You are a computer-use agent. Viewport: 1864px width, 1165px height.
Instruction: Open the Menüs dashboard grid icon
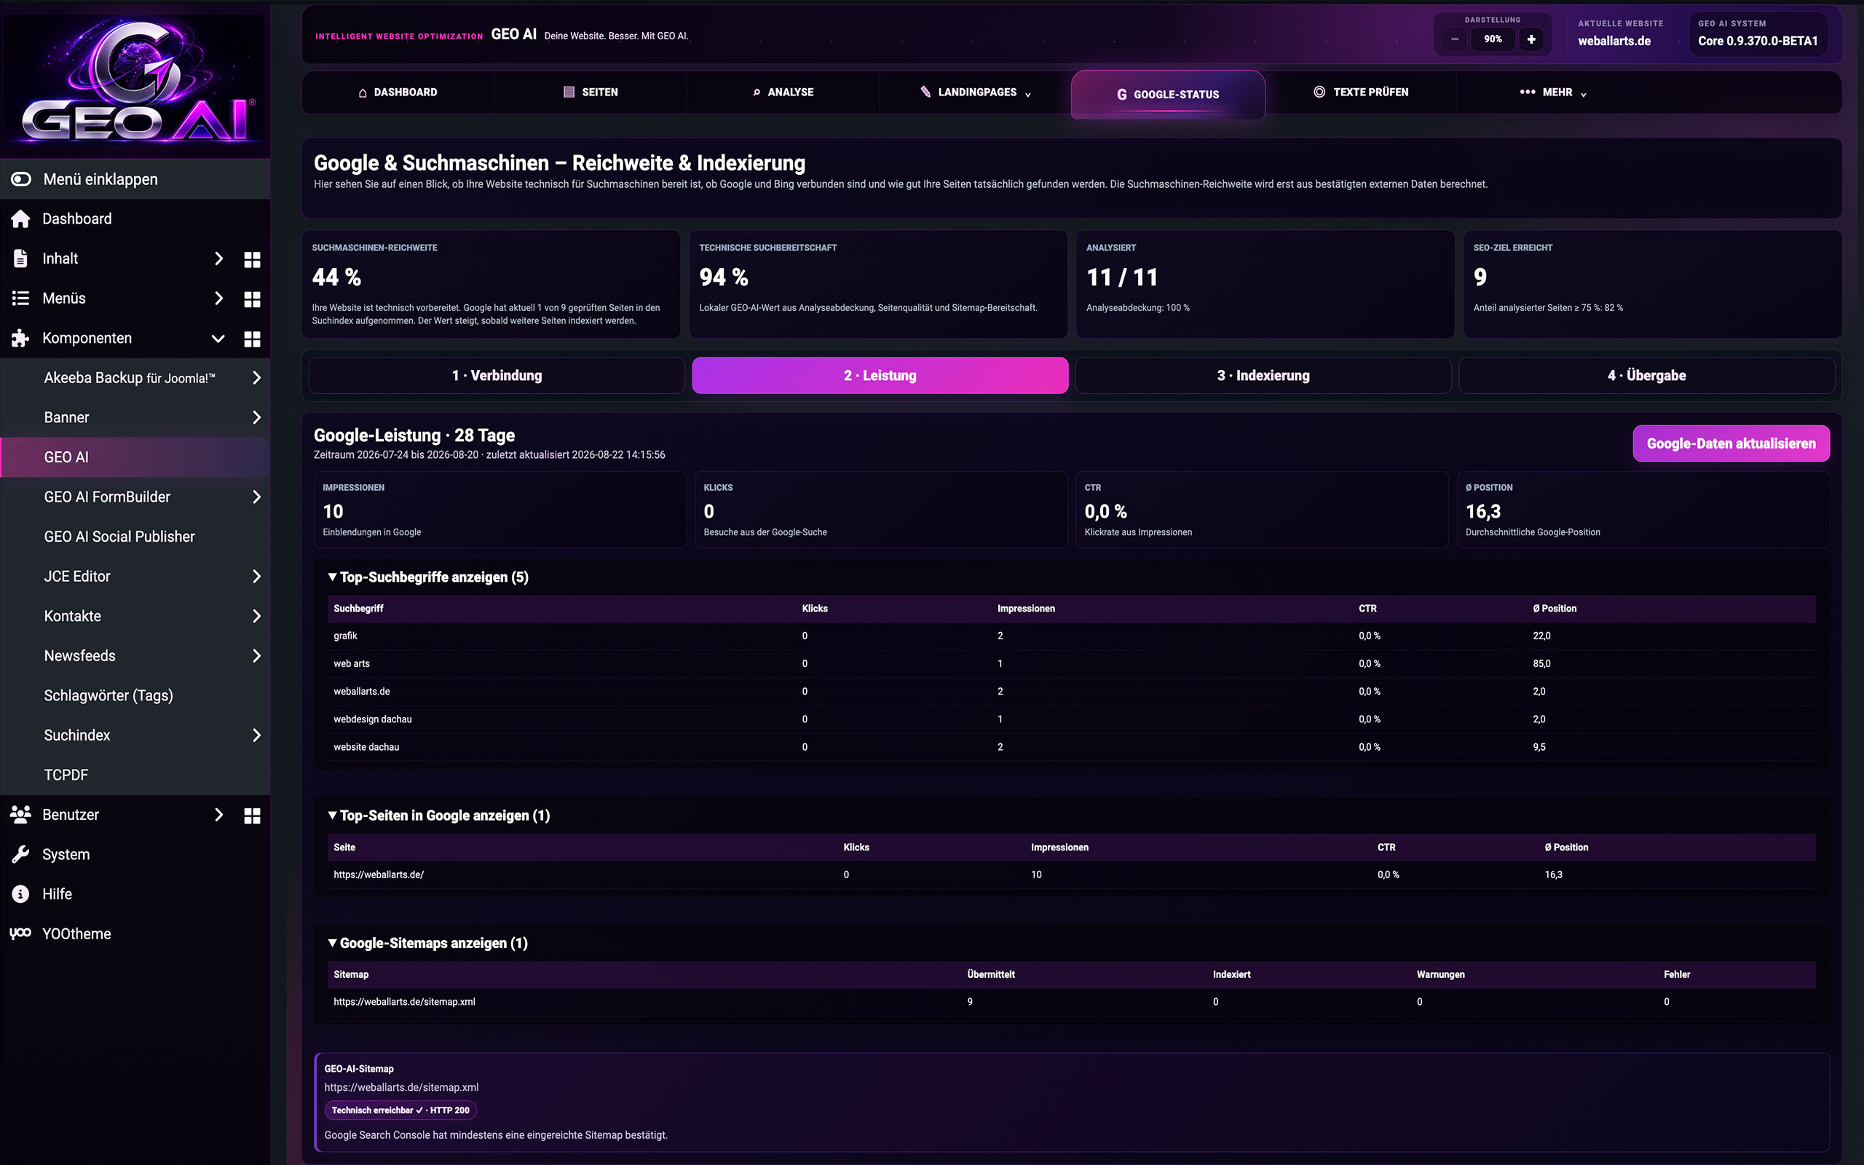252,299
